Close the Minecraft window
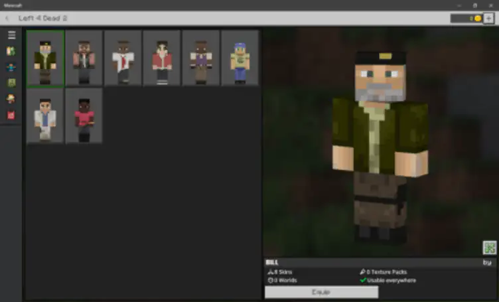The image size is (499, 302). pyautogui.click(x=491, y=5)
